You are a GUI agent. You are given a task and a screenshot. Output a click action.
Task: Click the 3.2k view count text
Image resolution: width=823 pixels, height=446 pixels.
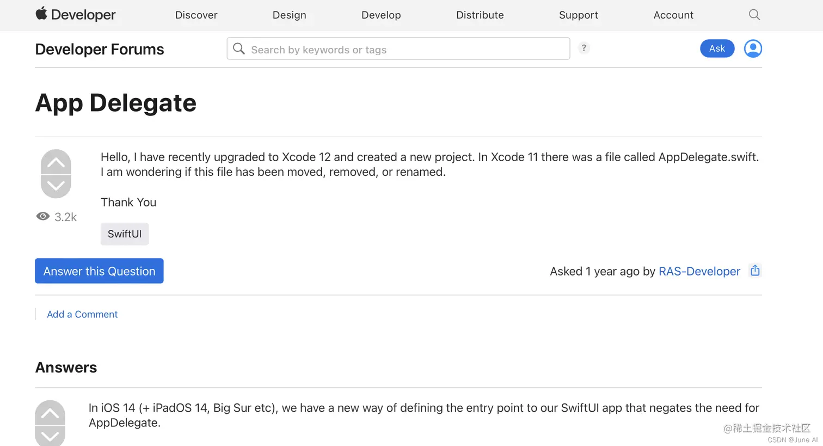(x=66, y=217)
